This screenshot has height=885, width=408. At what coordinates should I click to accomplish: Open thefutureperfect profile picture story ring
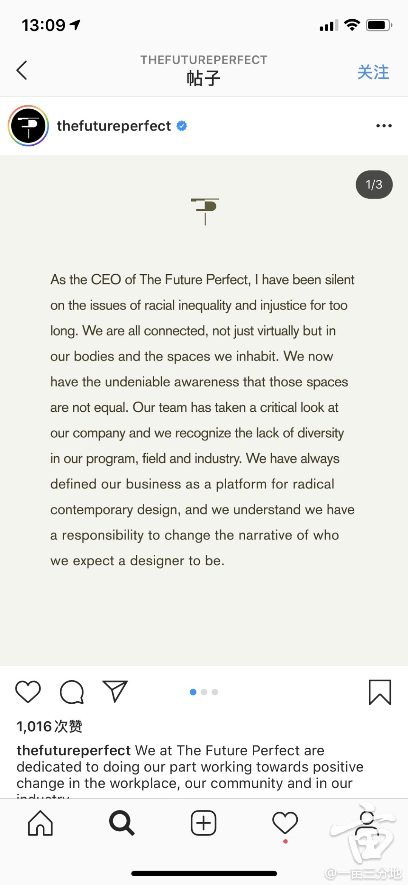pyautogui.click(x=28, y=126)
